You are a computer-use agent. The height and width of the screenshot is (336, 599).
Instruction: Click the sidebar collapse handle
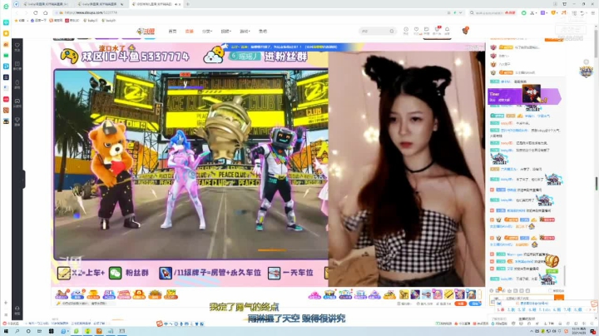coord(23,179)
